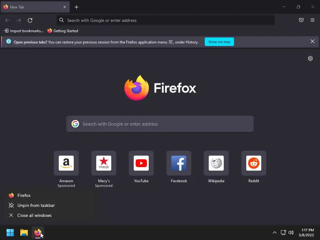Click the forward navigation arrow
The image size is (320, 240).
click(19, 20)
